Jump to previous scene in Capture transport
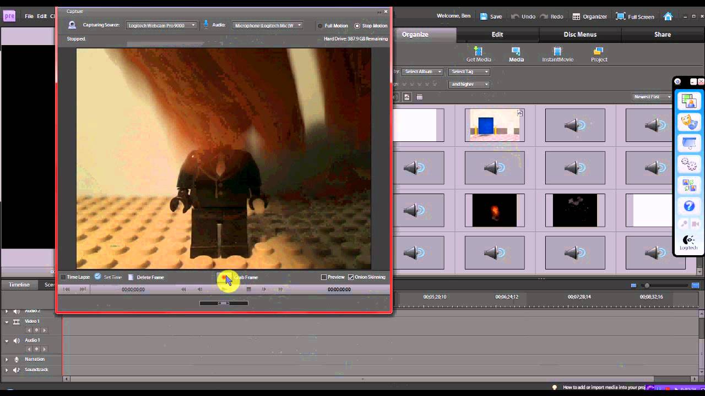Viewport: 705px width, 396px height. click(66, 289)
